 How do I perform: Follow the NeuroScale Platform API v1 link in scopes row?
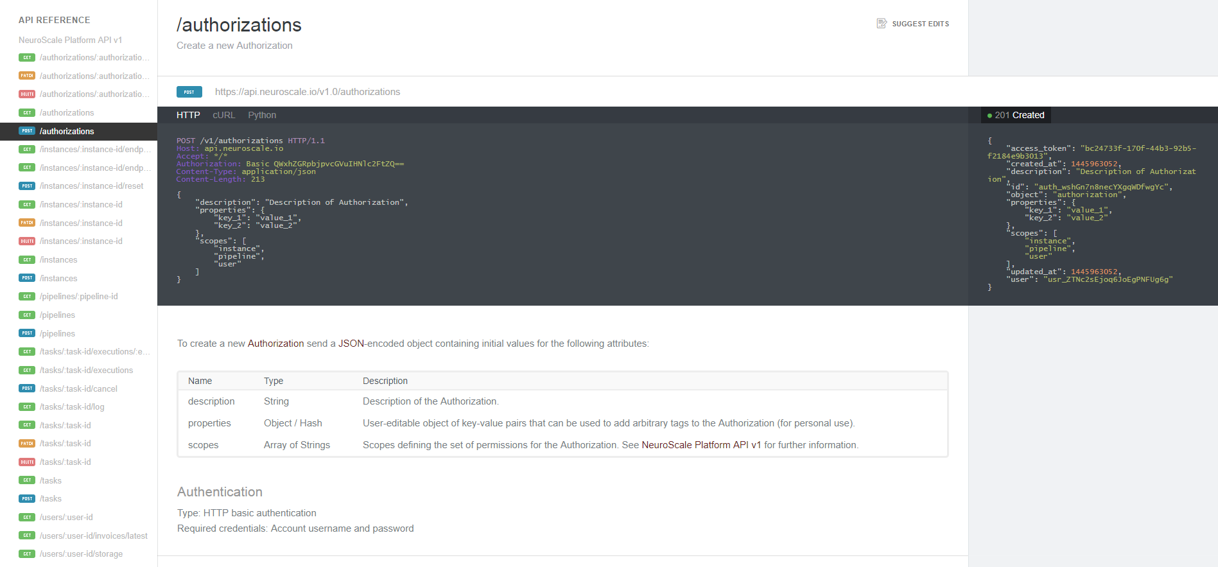click(701, 445)
